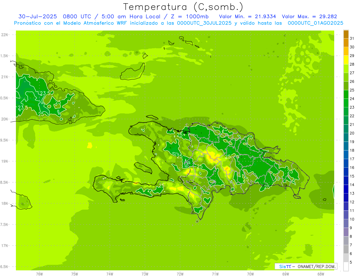Image resolution: width=360 pixels, height=278 pixels.
Task: Pick the green legend swatch between 26 and 27
Action: click(x=346, y=77)
